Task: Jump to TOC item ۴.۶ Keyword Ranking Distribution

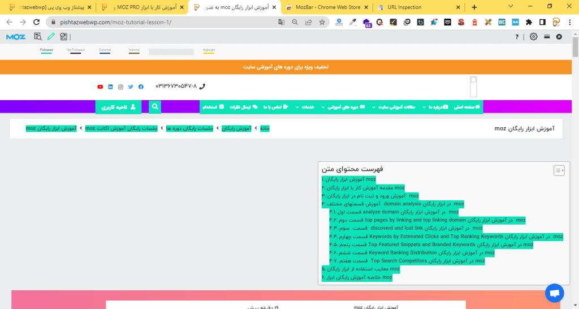Action: point(412,253)
